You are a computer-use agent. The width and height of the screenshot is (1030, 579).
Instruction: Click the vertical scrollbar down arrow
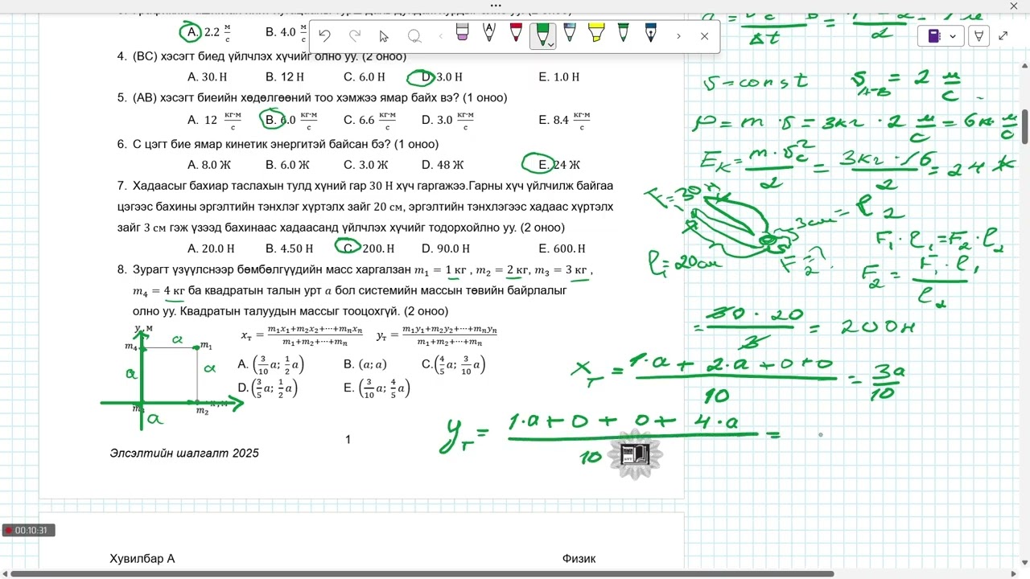click(x=1024, y=563)
